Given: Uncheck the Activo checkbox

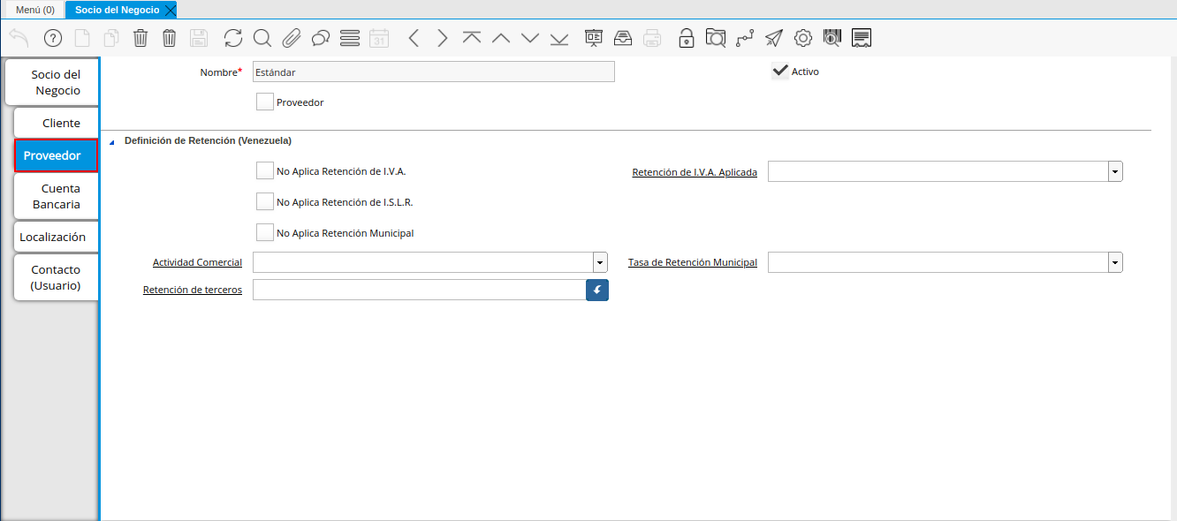Looking at the screenshot, I should tap(780, 72).
